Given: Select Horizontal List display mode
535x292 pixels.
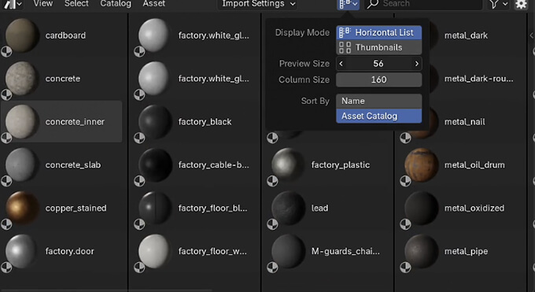Looking at the screenshot, I should click(378, 32).
